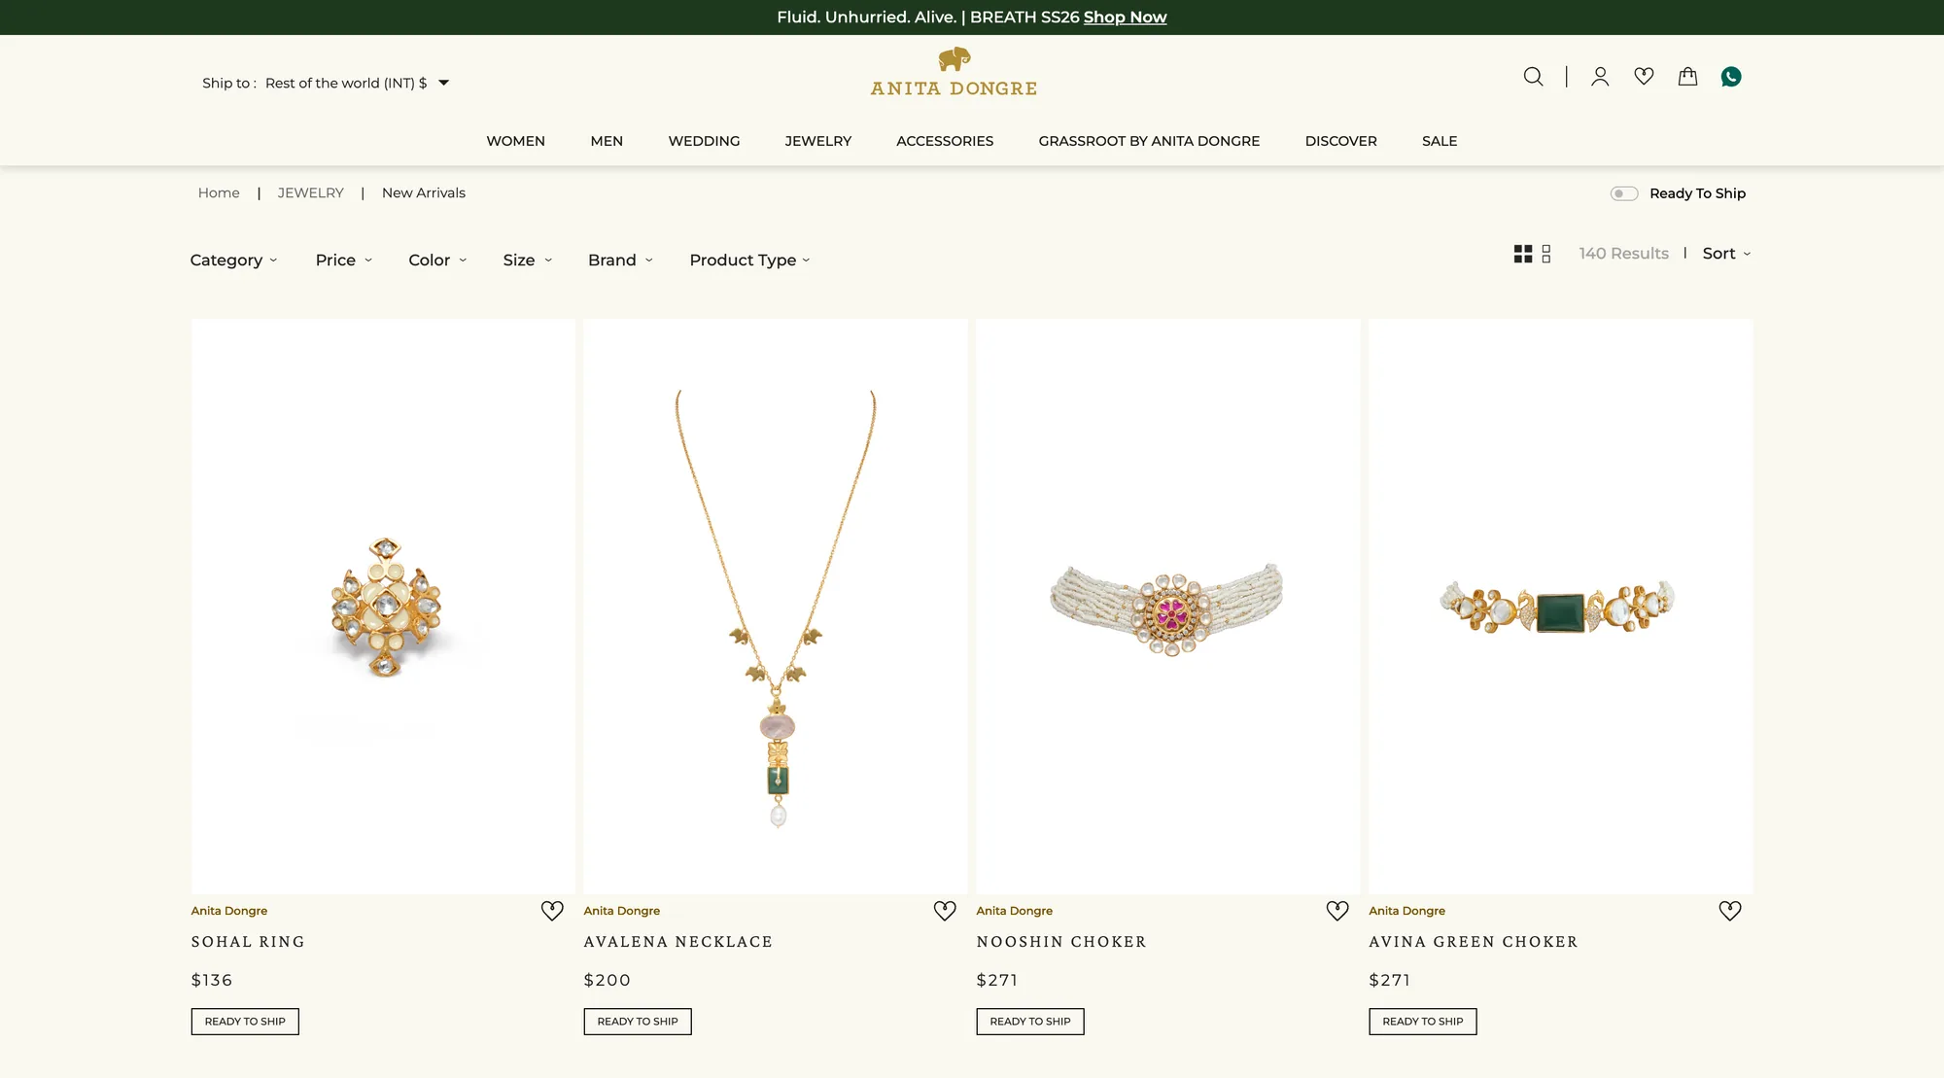Open the MEN menu
Image resolution: width=1944 pixels, height=1078 pixels.
click(x=607, y=141)
